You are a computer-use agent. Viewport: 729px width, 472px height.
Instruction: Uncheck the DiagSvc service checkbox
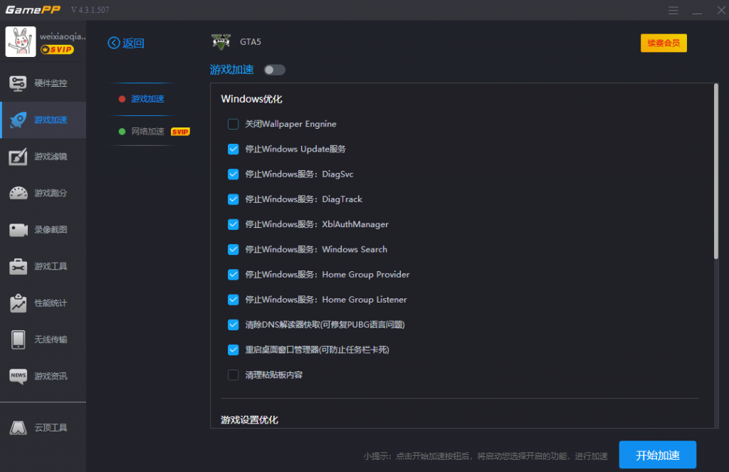pos(234,174)
